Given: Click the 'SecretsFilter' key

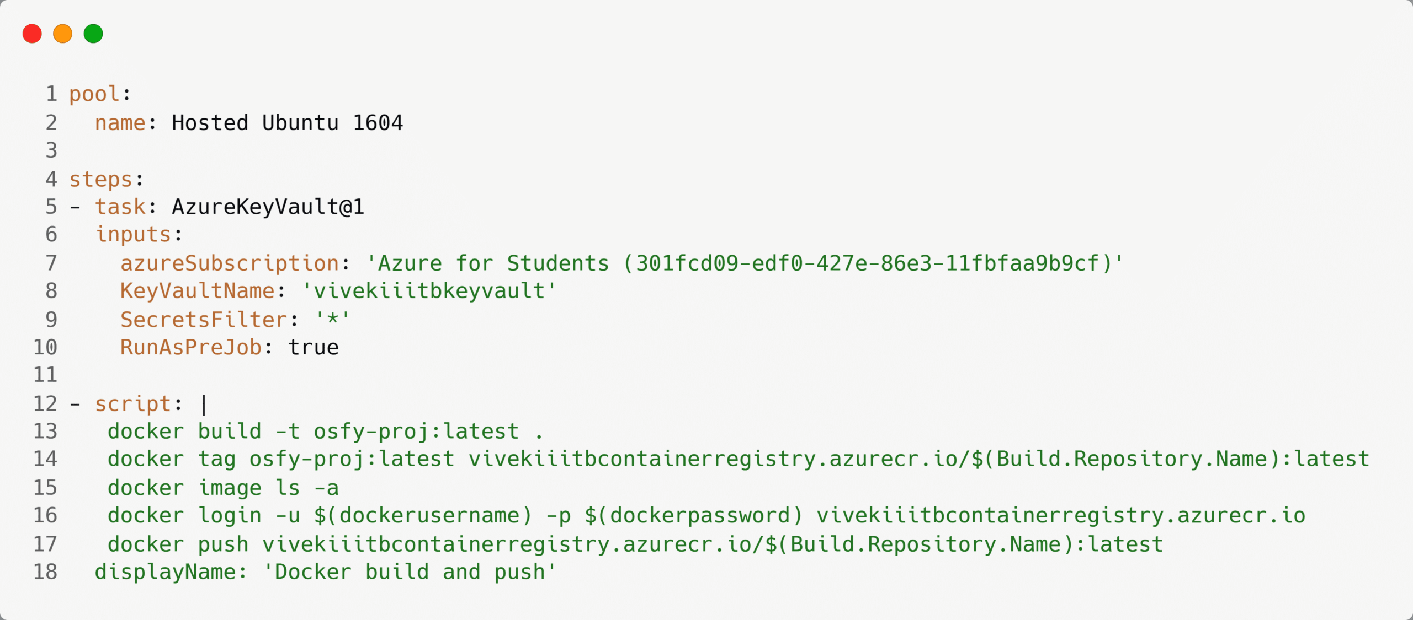Looking at the screenshot, I should 204,320.
